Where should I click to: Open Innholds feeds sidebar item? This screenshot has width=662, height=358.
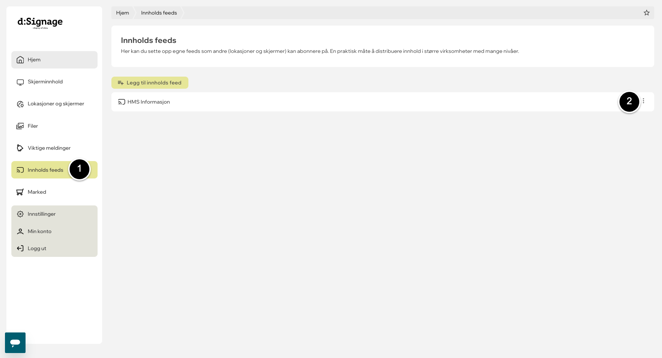coord(54,170)
